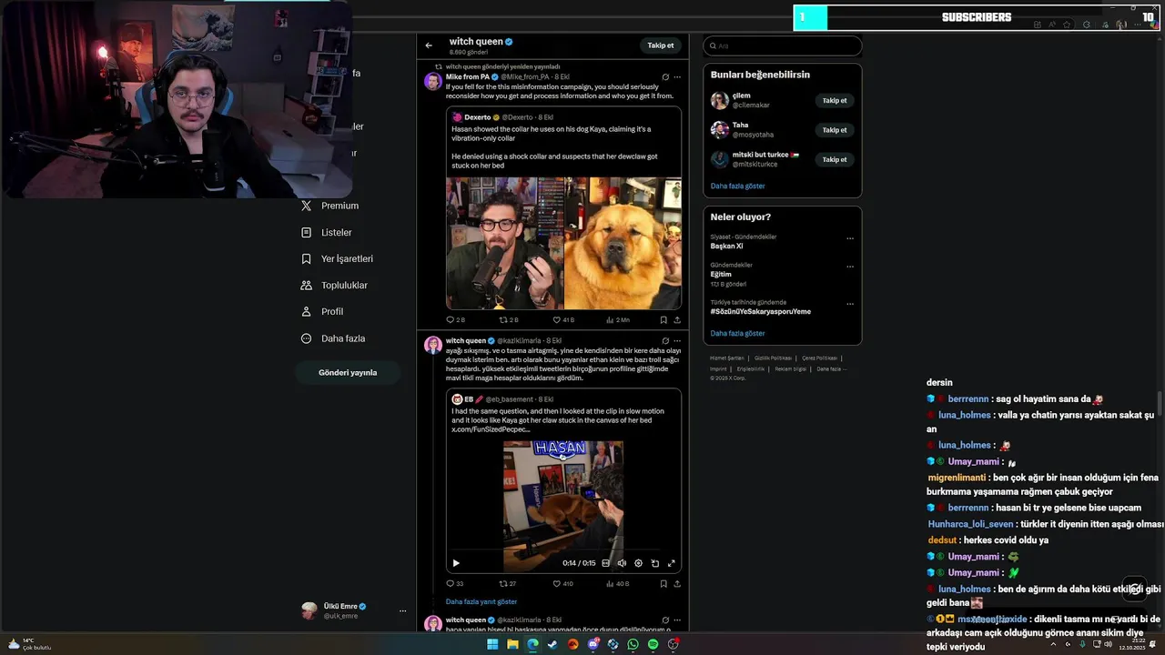Make the embedded video fullscreen
This screenshot has width=1165, height=655.
click(672, 563)
